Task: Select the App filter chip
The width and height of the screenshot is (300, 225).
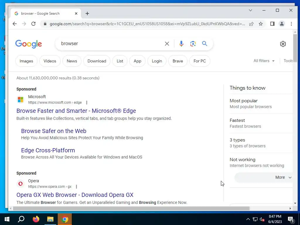Action: (137, 61)
